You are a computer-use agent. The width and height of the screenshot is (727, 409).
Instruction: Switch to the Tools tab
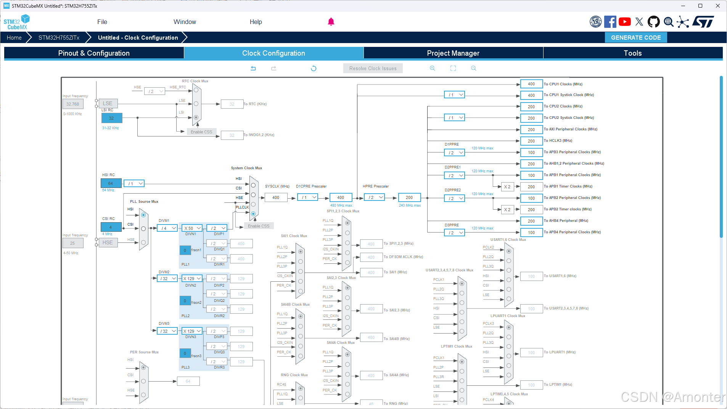(x=633, y=53)
